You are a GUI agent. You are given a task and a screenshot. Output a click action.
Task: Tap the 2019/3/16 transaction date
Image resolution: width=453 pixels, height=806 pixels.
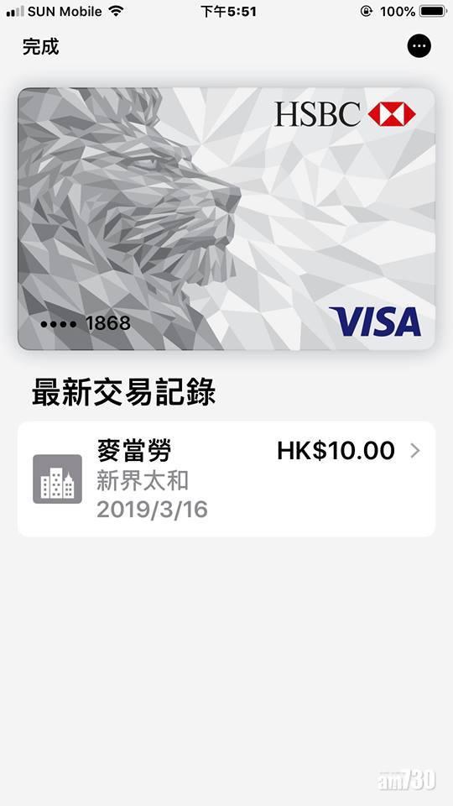[x=152, y=510]
